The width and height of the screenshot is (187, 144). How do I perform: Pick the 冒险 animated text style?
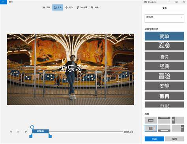(x=165, y=76)
